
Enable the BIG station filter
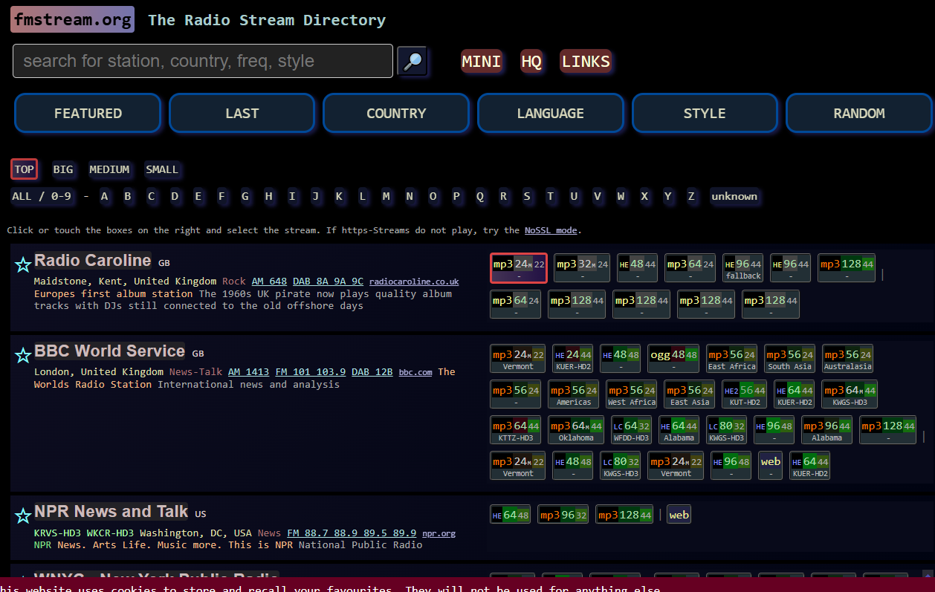pos(64,169)
